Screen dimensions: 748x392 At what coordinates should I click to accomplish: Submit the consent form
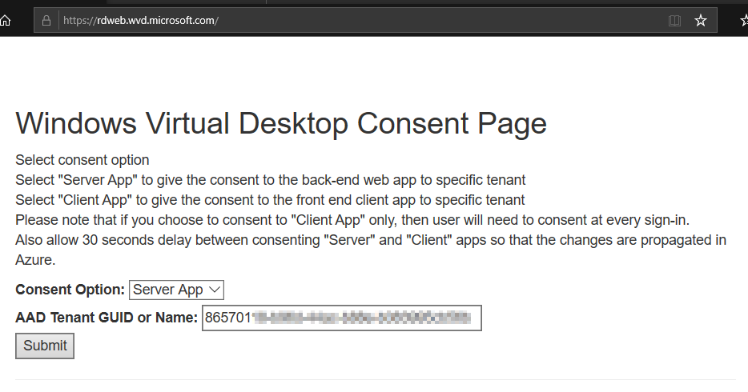point(45,346)
